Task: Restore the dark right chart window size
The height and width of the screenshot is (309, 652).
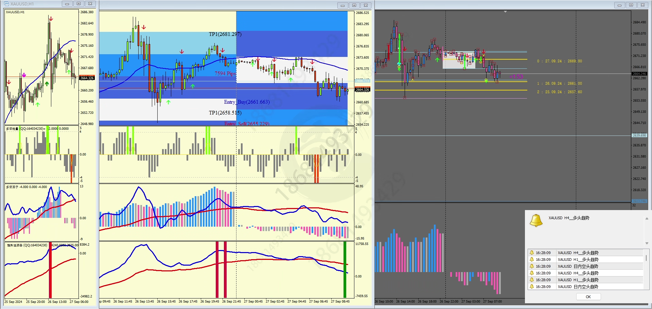Action: tap(631, 5)
